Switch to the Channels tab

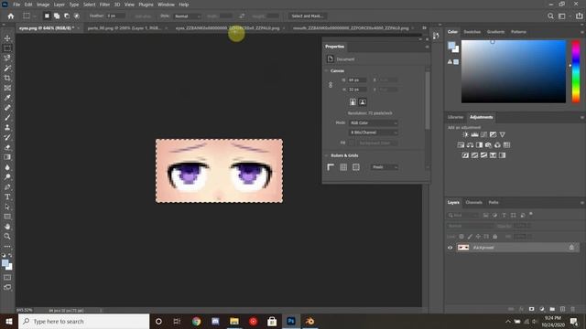pyautogui.click(x=474, y=203)
